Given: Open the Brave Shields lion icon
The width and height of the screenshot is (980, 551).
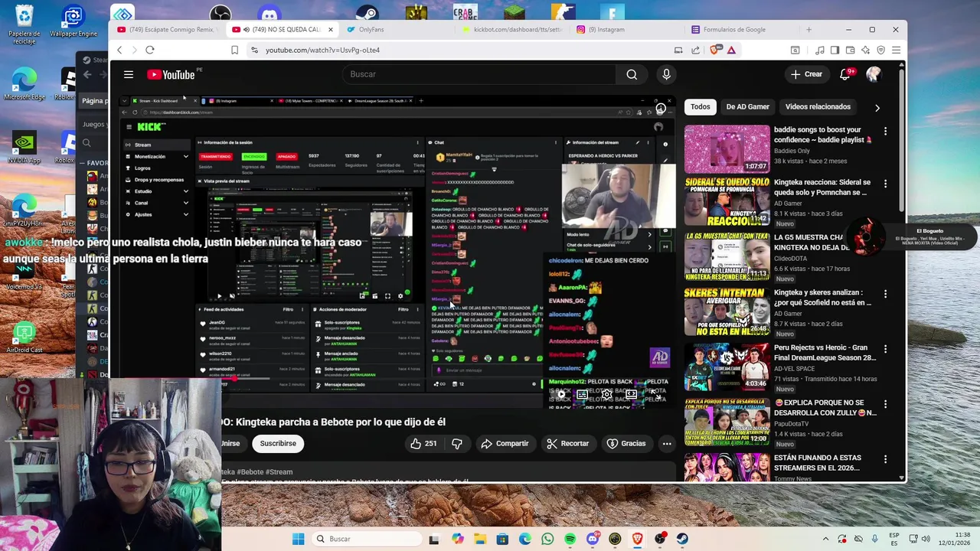Looking at the screenshot, I should [714, 50].
